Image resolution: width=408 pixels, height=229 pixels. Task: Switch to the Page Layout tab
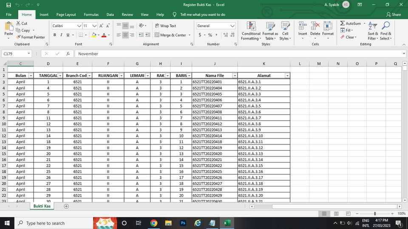(x=66, y=14)
